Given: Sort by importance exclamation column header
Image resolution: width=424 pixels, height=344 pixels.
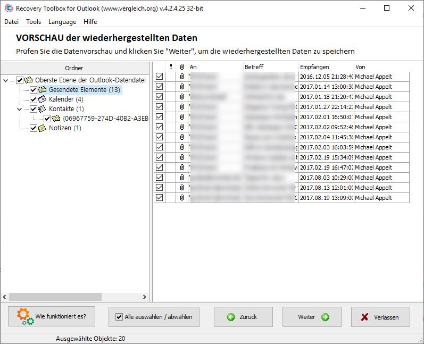Looking at the screenshot, I should pyautogui.click(x=171, y=67).
